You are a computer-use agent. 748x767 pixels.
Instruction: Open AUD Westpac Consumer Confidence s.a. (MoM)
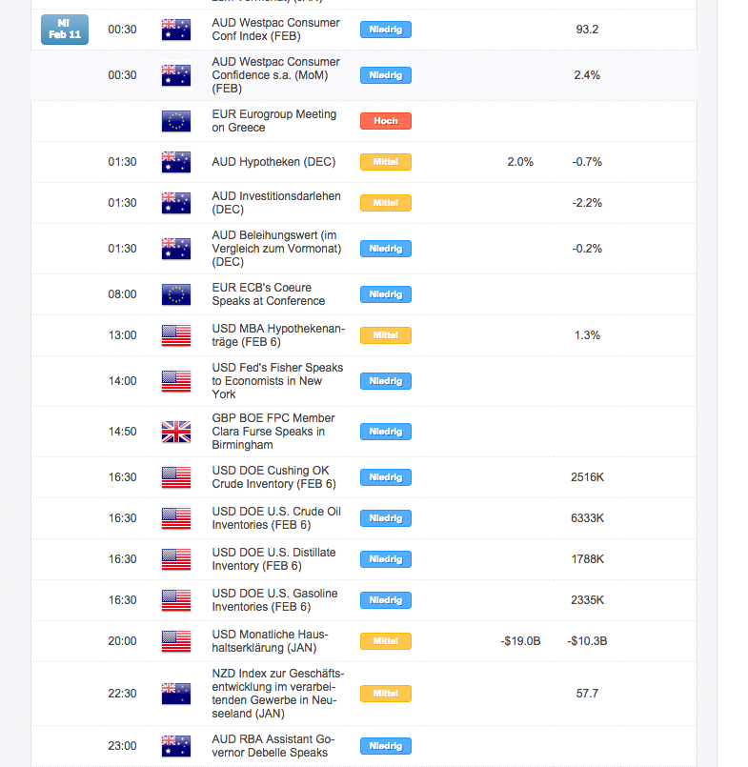click(x=275, y=75)
